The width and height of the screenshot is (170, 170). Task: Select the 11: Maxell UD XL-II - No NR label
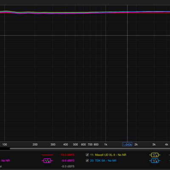[108, 155]
